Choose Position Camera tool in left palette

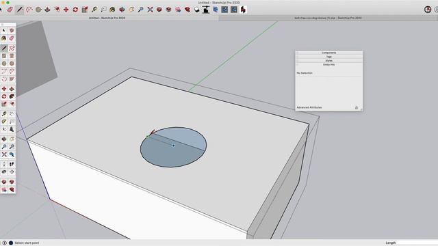click(4, 164)
